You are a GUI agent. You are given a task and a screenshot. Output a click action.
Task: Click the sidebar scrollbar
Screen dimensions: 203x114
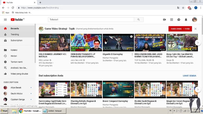point(35,44)
